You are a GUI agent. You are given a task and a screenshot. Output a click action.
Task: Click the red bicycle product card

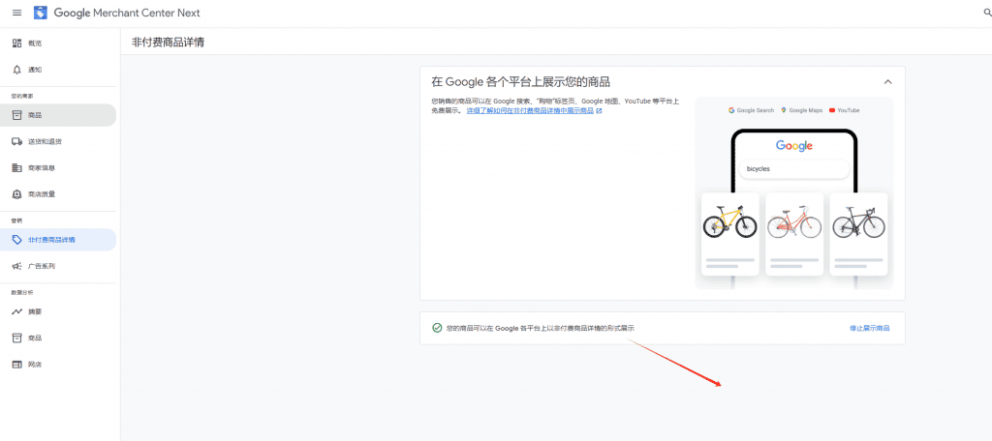794,234
